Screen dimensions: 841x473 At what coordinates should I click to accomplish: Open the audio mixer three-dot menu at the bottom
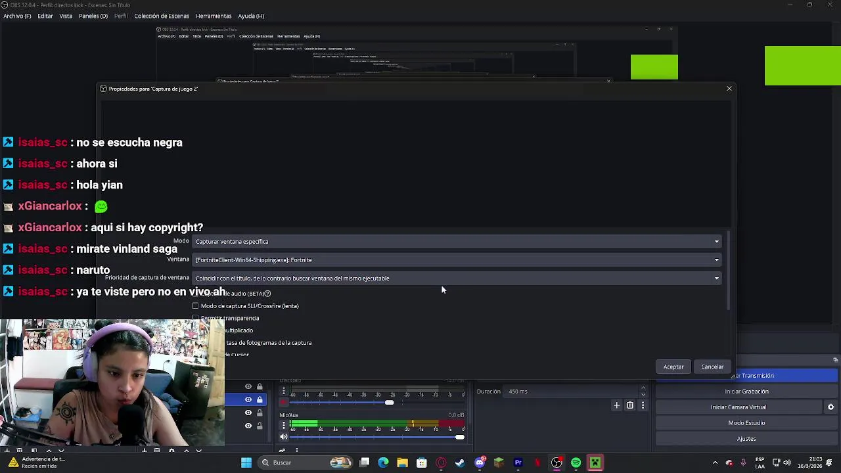pyautogui.click(x=296, y=451)
